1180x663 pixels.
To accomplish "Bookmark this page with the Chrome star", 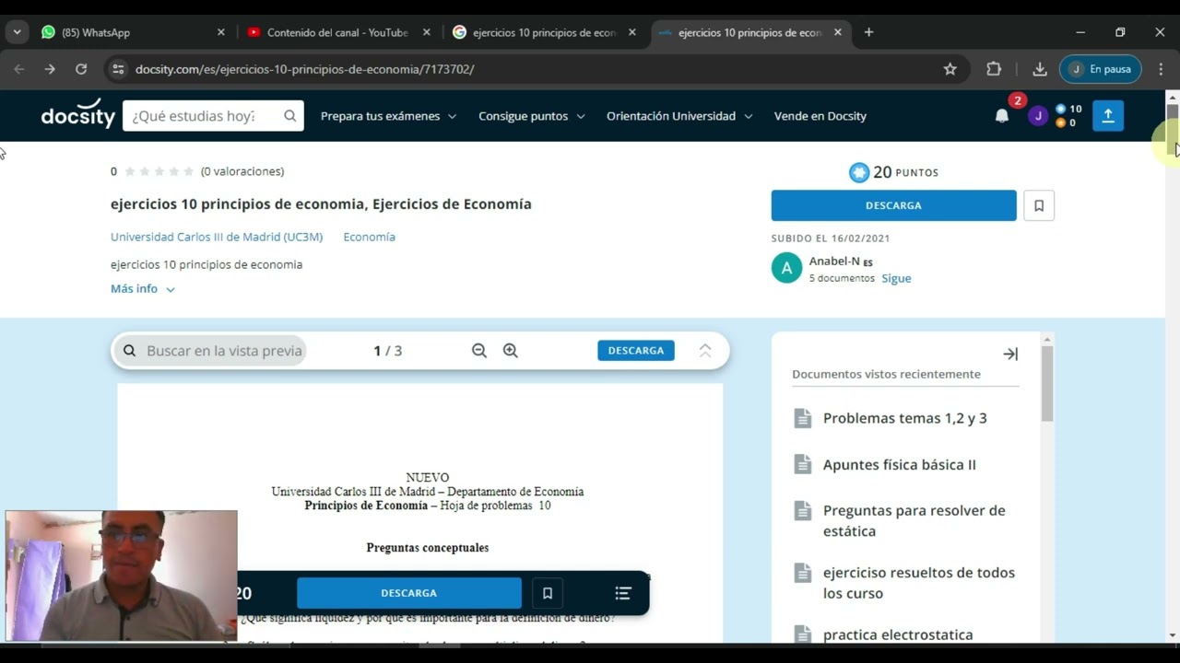I will coord(950,69).
